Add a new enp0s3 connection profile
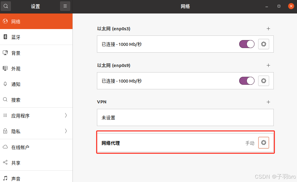 click(268, 29)
